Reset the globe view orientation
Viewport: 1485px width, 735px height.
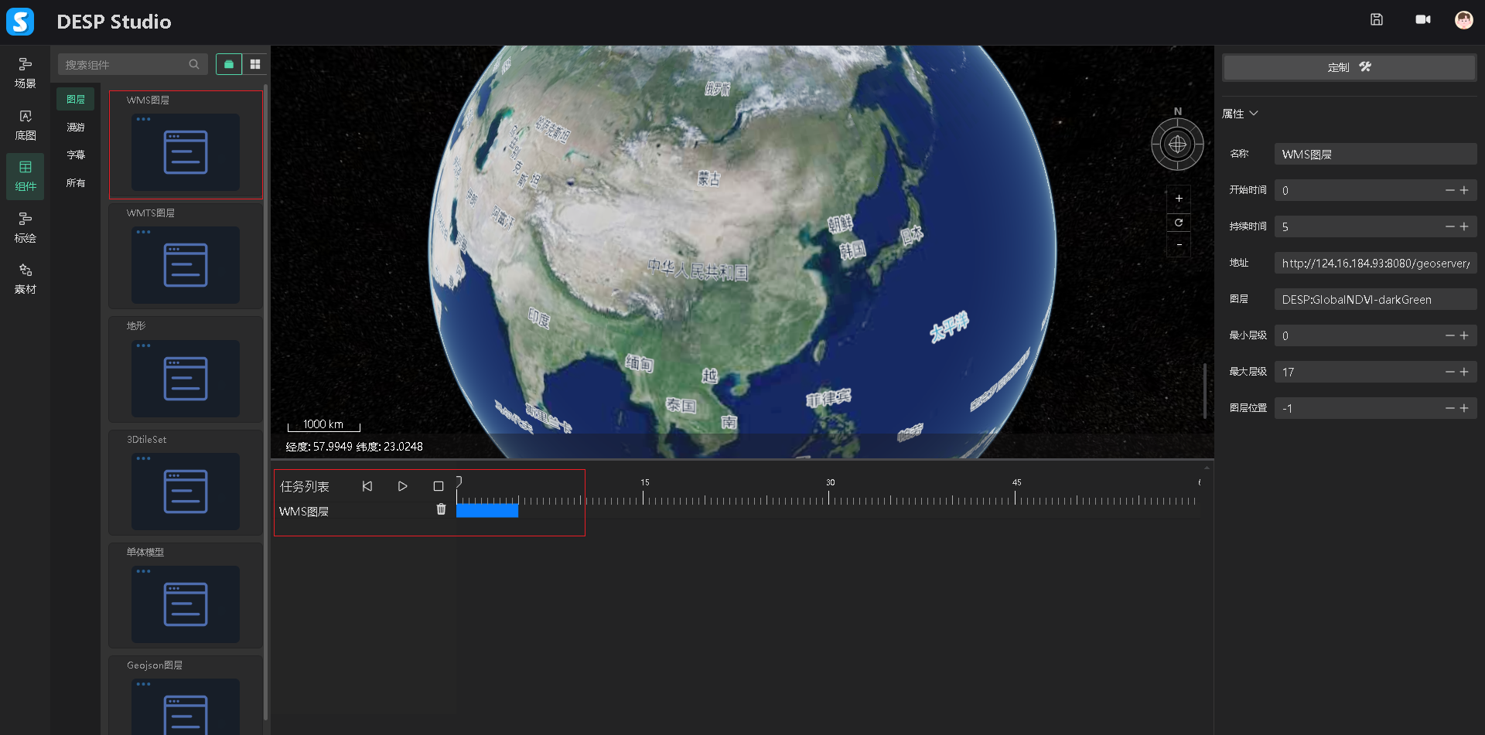(1179, 223)
